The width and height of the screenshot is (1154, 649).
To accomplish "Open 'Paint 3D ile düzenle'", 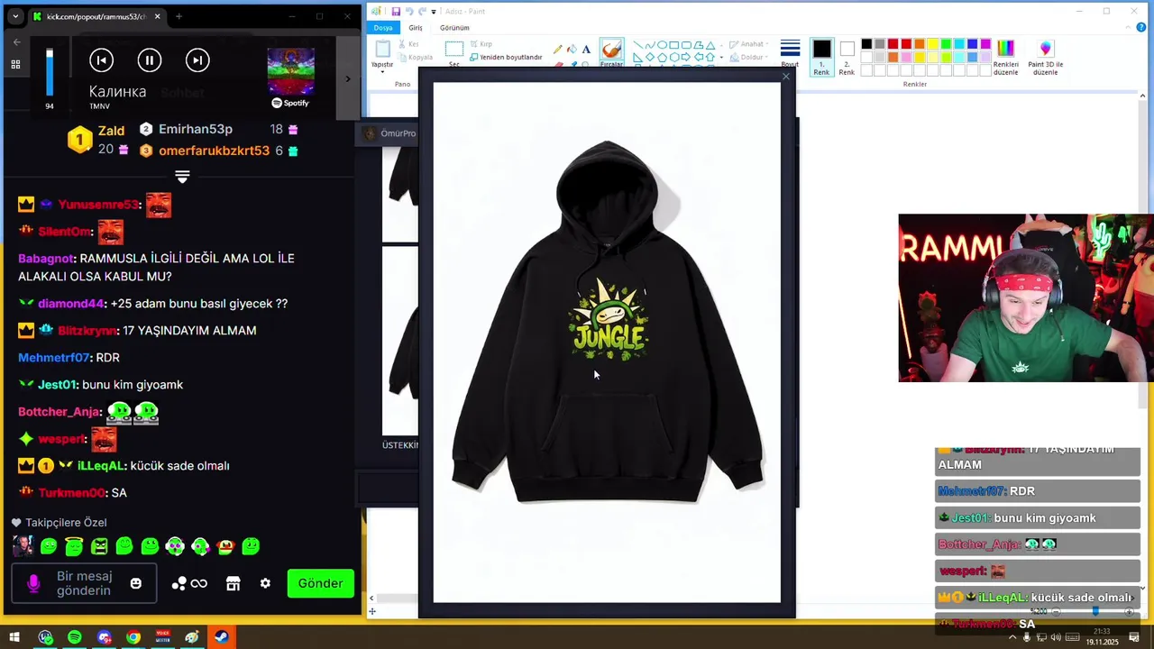I will [1046, 56].
